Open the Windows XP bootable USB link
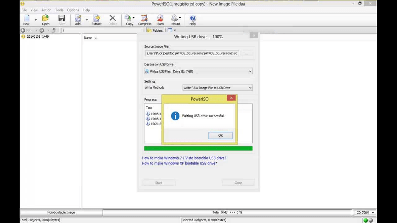 pyautogui.click(x=179, y=163)
